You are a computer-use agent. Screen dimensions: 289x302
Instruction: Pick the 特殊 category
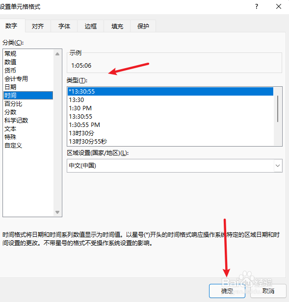click(x=28, y=137)
